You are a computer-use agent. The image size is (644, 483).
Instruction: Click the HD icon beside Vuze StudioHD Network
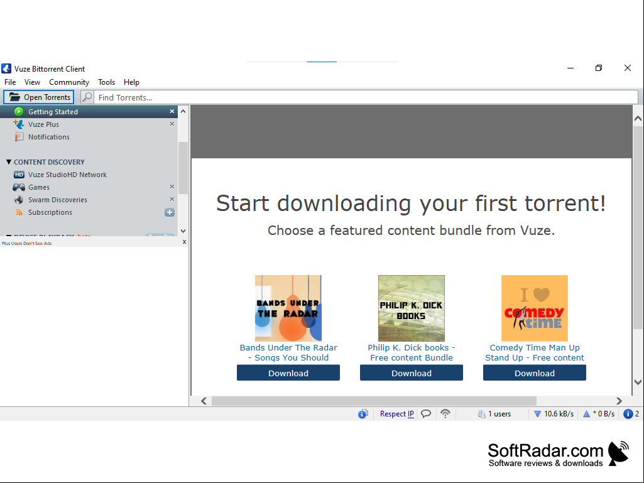coord(19,175)
